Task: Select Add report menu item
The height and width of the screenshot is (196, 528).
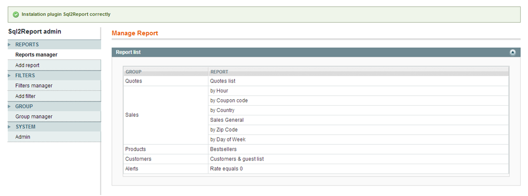Action: click(x=27, y=65)
